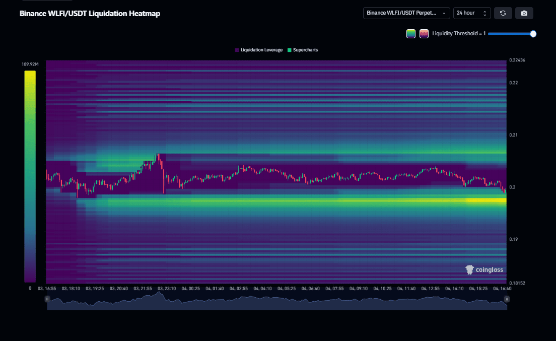Click the up-down arrows on 24 hour selector
The image size is (556, 341).
[x=485, y=13]
